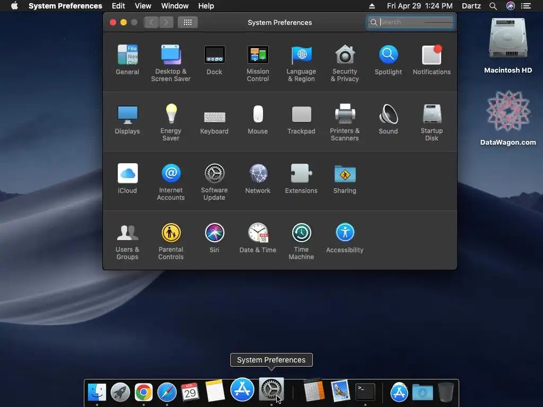
Task: Open the Mouse preference pane
Action: point(258,119)
